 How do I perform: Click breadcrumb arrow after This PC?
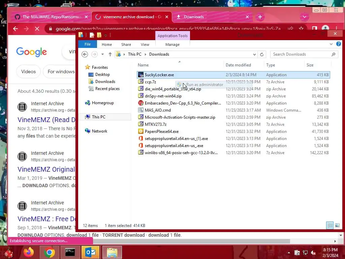(x=145, y=54)
